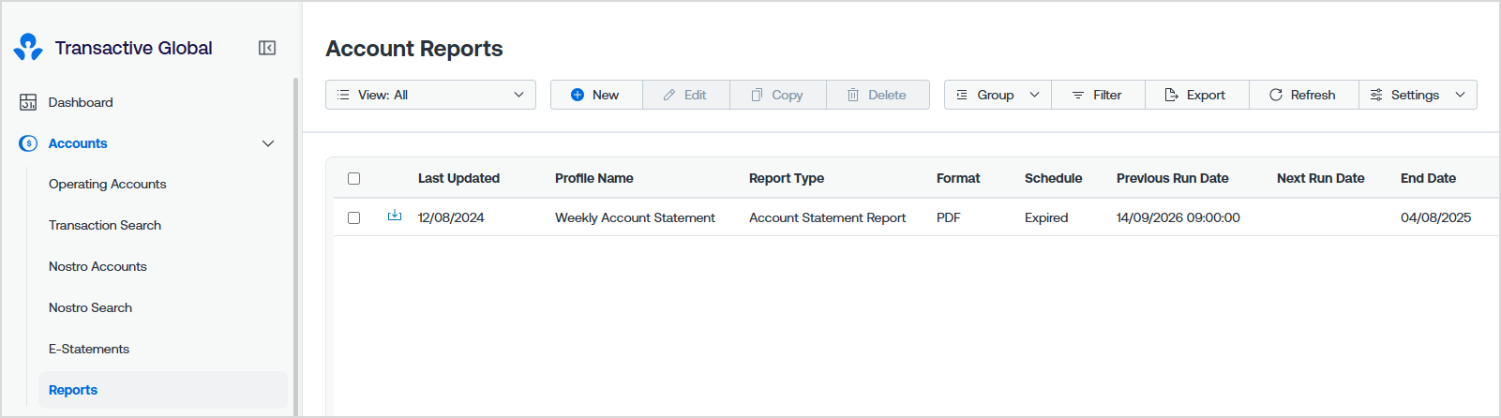
Task: Click the 14/09/2026 09:00:00 run date
Action: 1178,217
